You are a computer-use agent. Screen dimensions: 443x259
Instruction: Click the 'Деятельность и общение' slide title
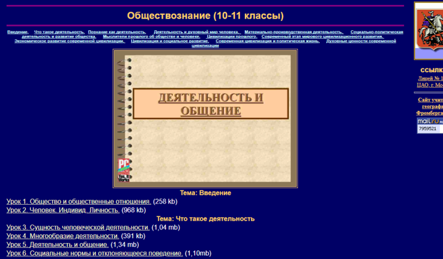click(210, 104)
